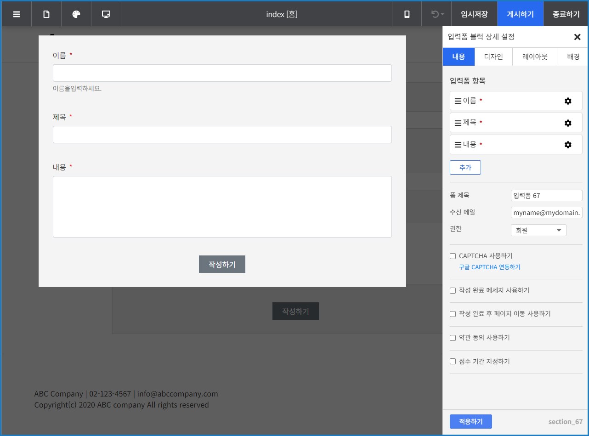The height and width of the screenshot is (436, 589).
Task: Open the 권한 dropdown showing 회원
Action: [x=538, y=230]
